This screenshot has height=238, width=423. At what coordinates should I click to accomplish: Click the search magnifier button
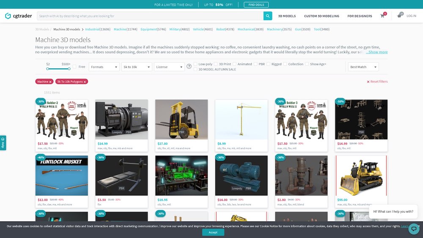[x=268, y=16]
